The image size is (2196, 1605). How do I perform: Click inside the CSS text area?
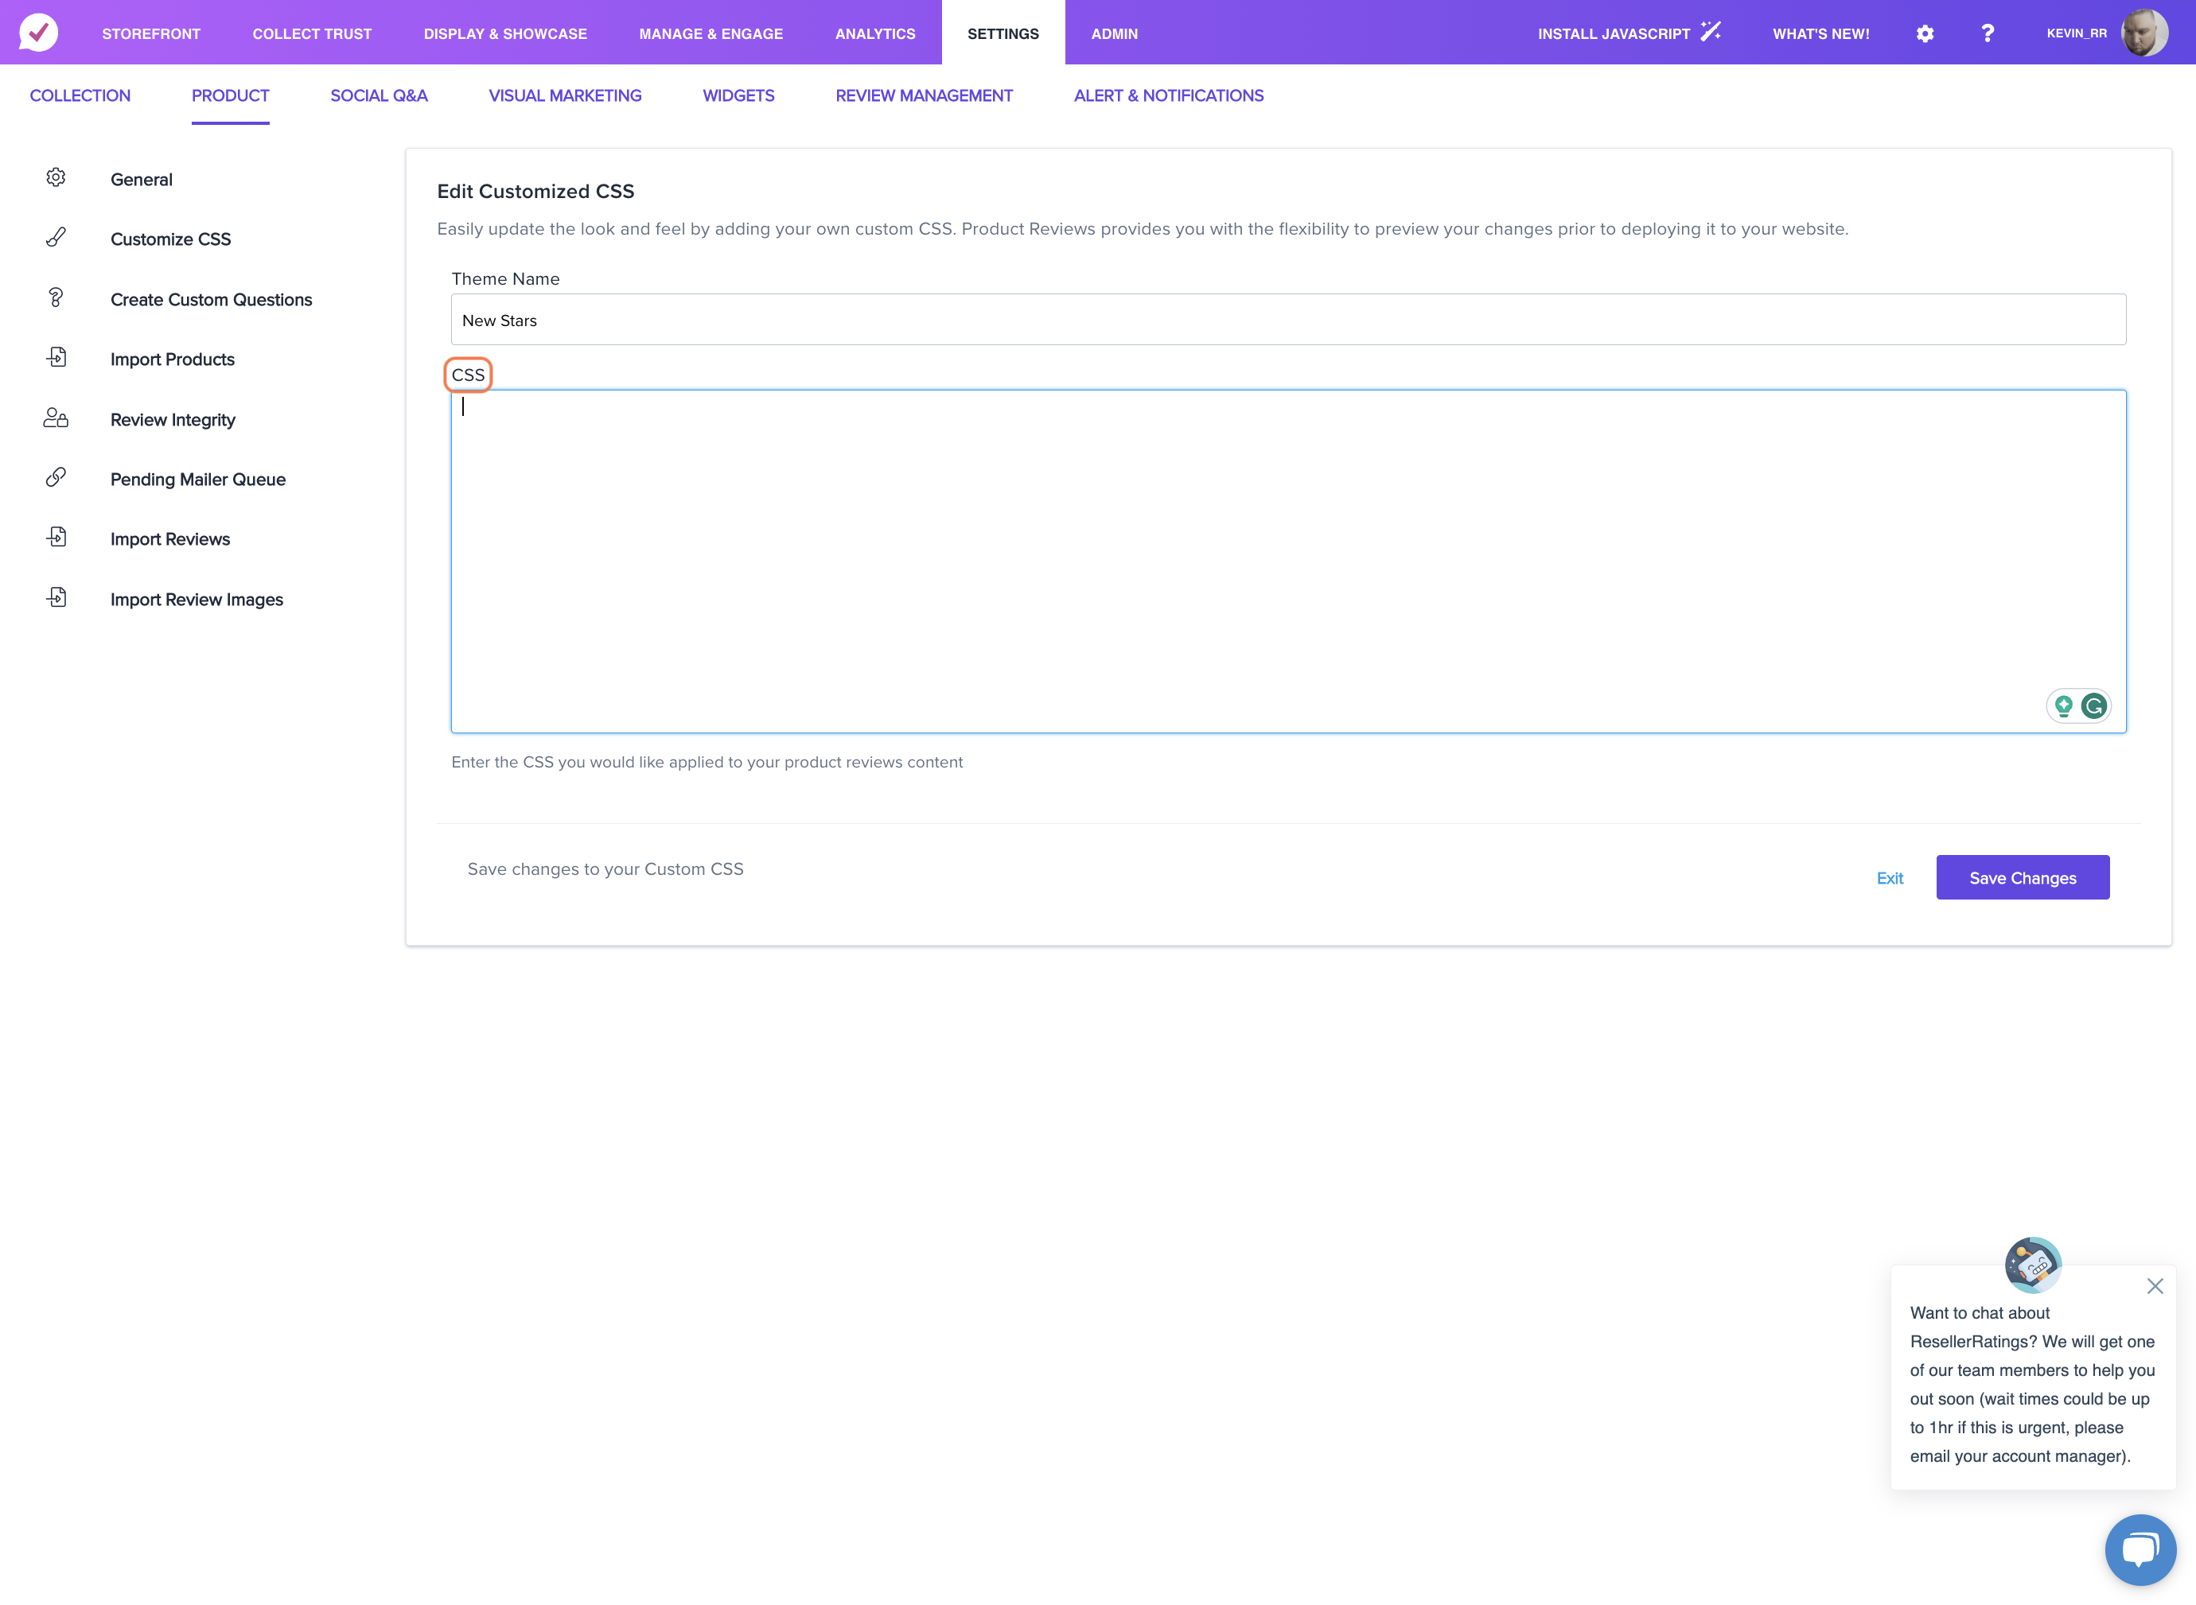tap(1288, 562)
